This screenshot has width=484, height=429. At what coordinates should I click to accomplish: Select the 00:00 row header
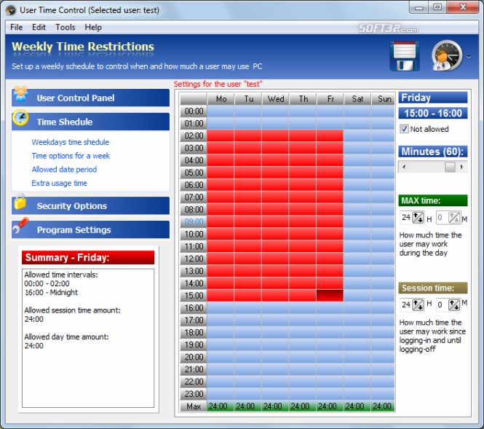tap(194, 111)
